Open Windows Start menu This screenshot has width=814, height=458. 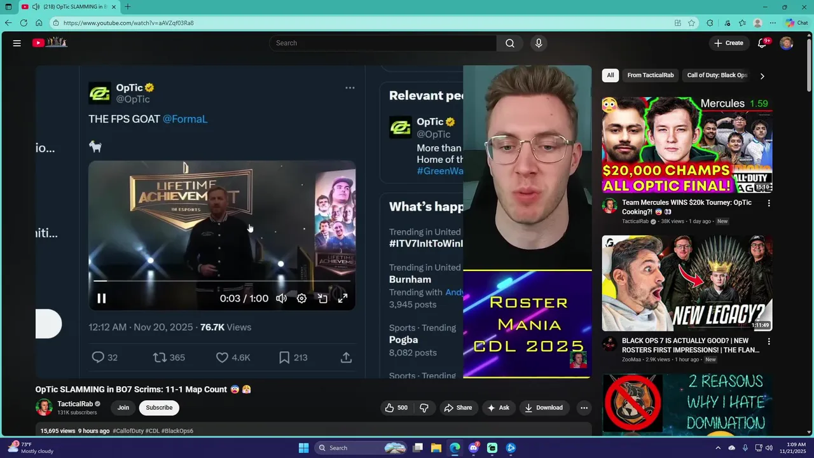coord(303,448)
